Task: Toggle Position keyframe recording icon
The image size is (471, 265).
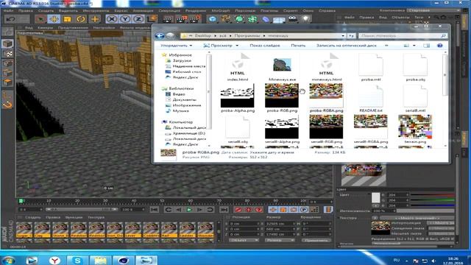Action: tap(273, 209)
